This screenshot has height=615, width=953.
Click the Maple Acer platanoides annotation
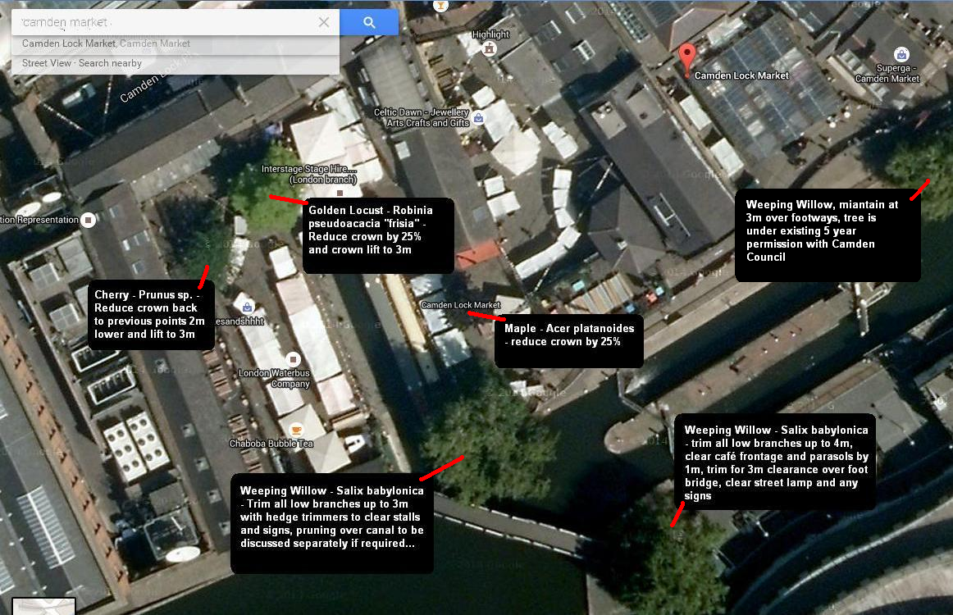569,341
